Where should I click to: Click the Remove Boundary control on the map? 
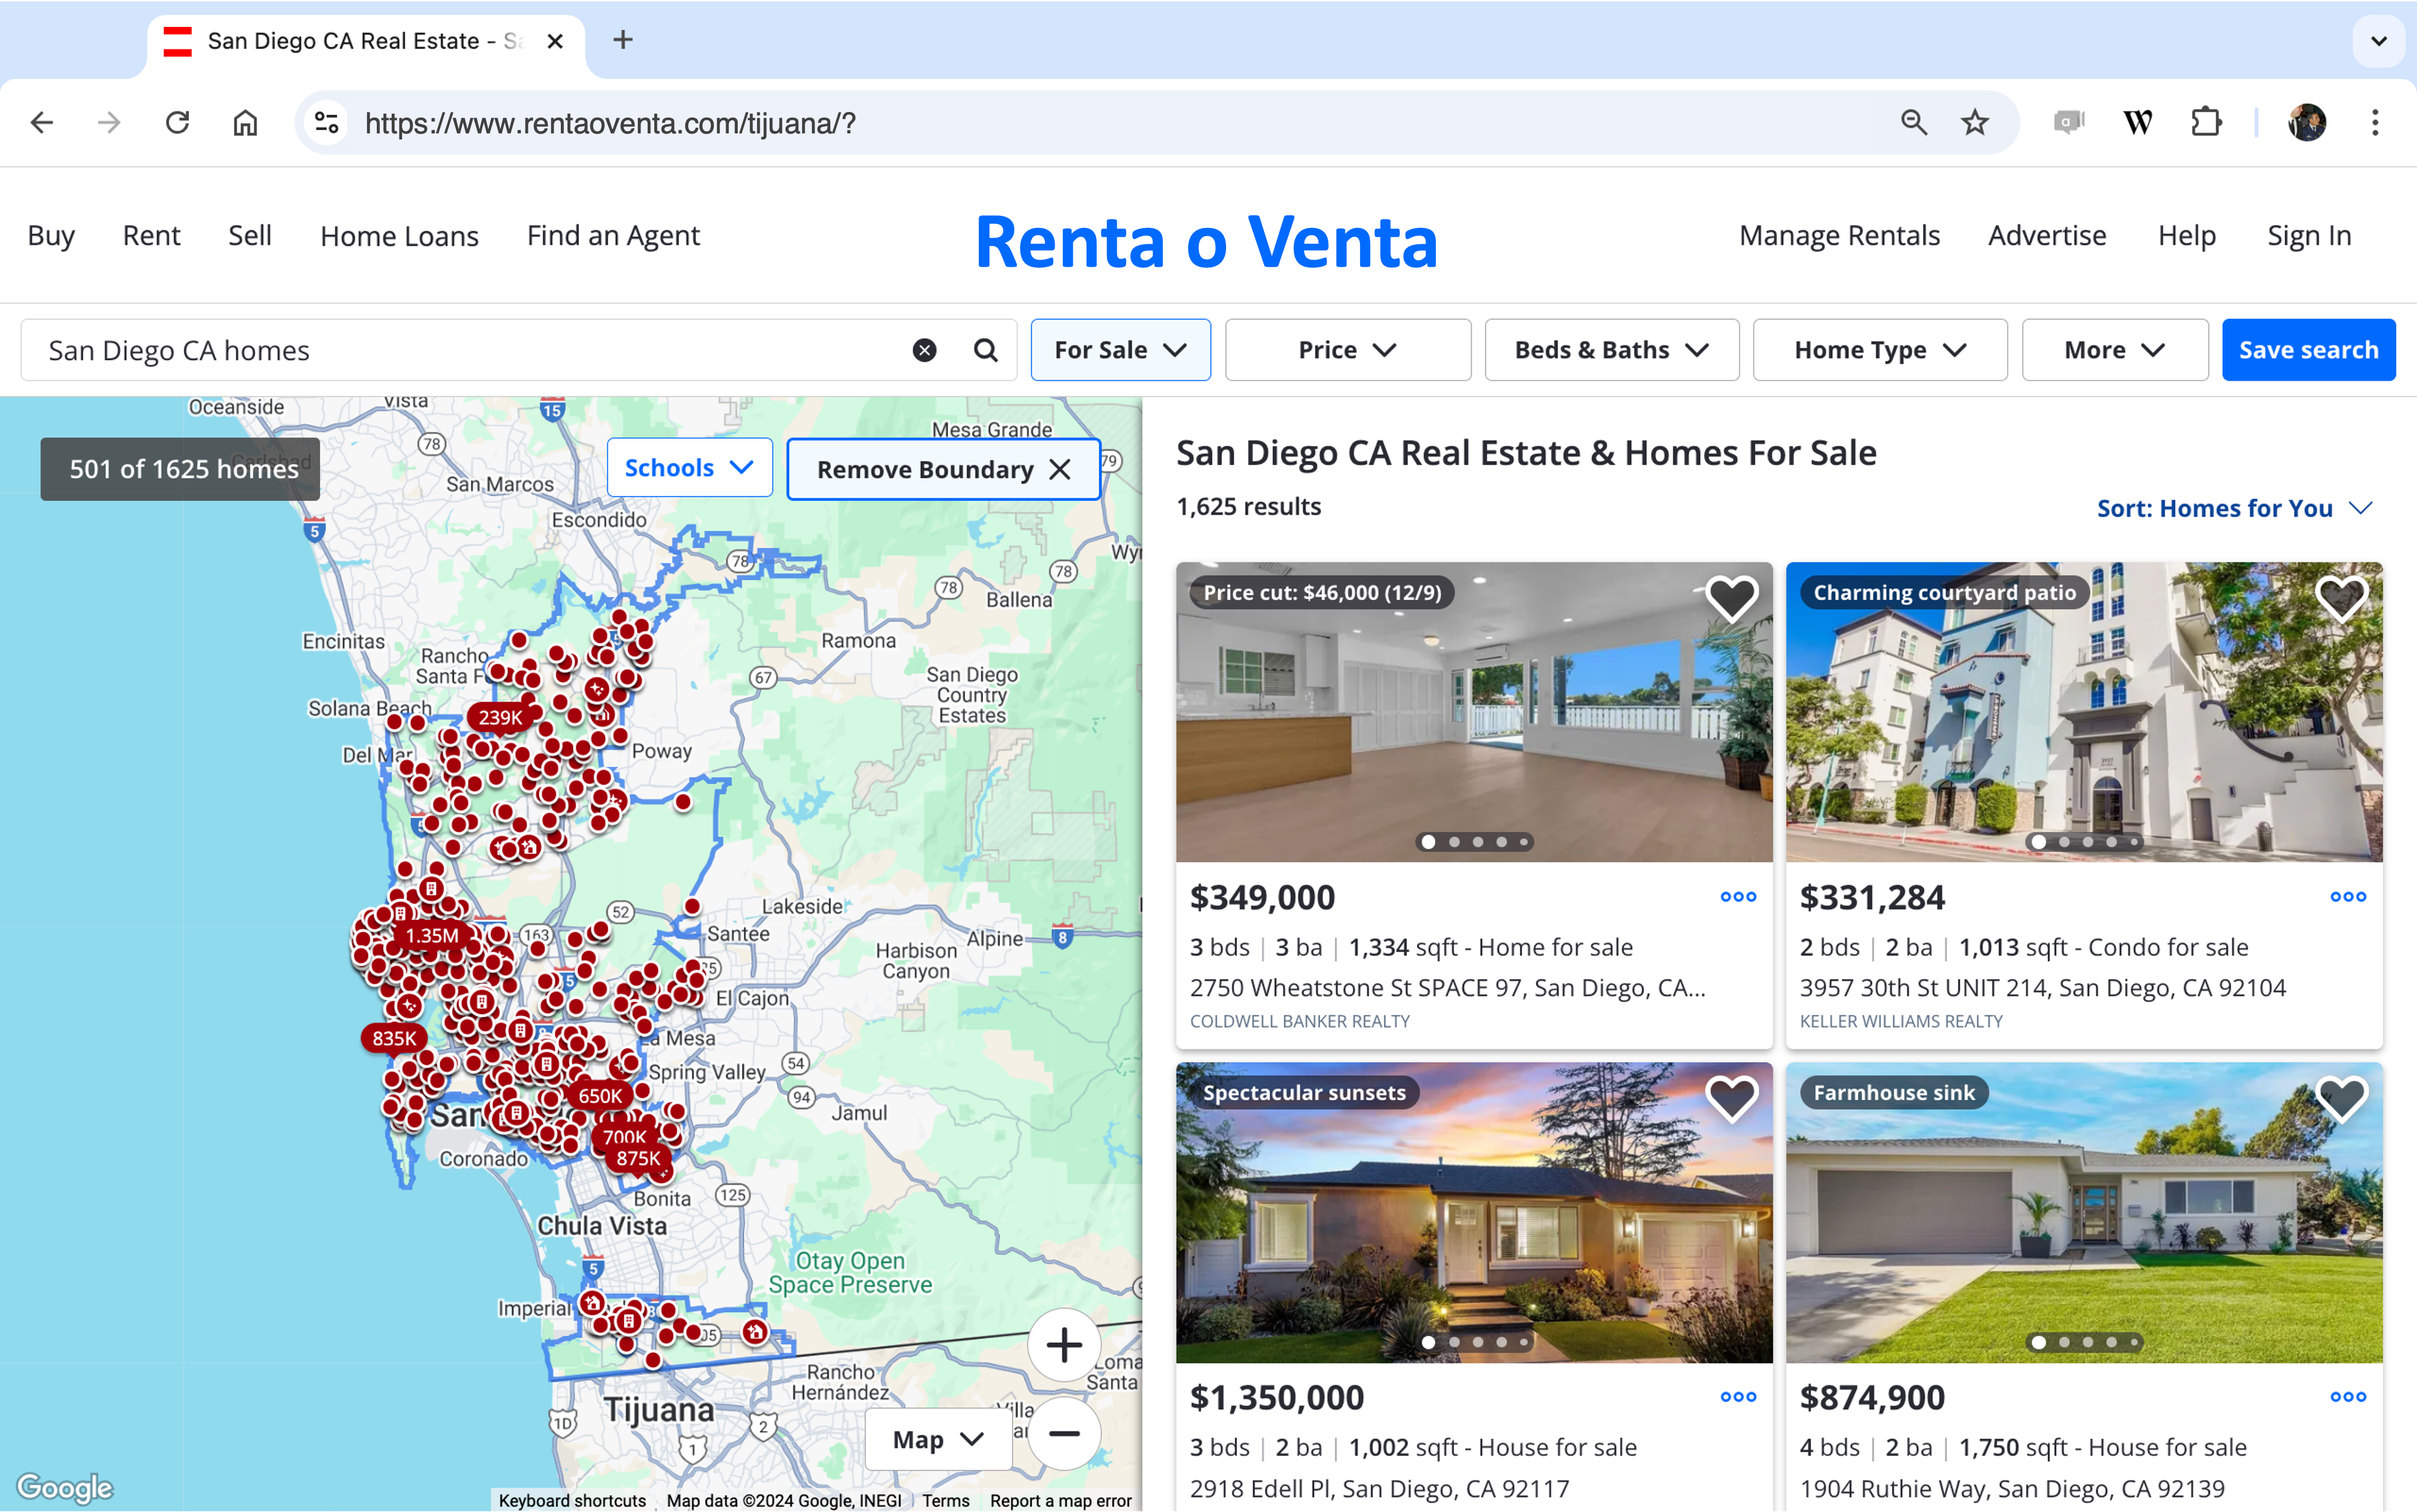[x=942, y=468]
